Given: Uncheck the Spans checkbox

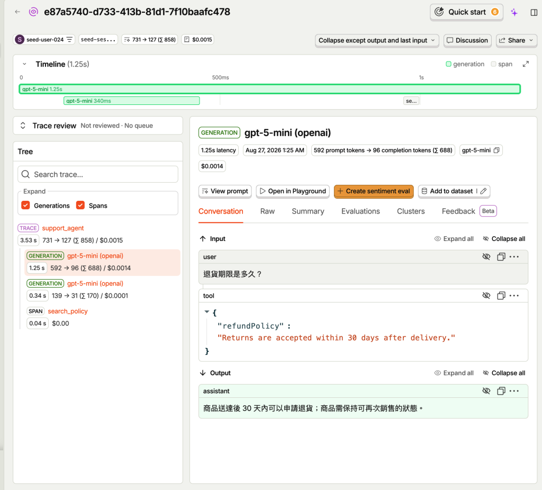Looking at the screenshot, I should tap(80, 206).
